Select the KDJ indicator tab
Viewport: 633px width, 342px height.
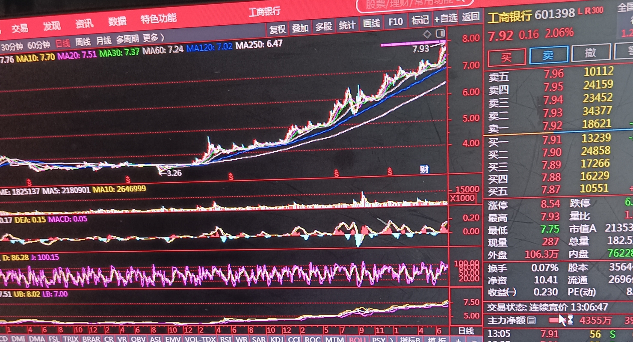click(x=277, y=339)
